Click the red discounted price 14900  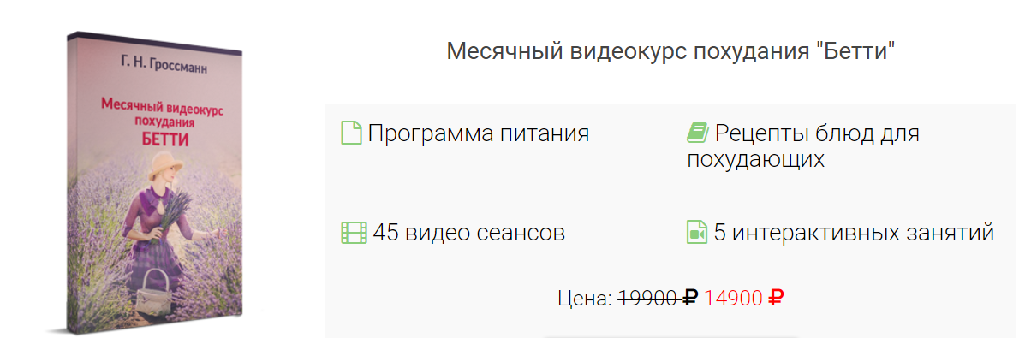pos(734,298)
